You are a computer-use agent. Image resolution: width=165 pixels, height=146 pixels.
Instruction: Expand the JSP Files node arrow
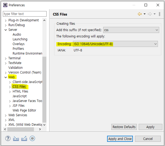click(x=10, y=106)
